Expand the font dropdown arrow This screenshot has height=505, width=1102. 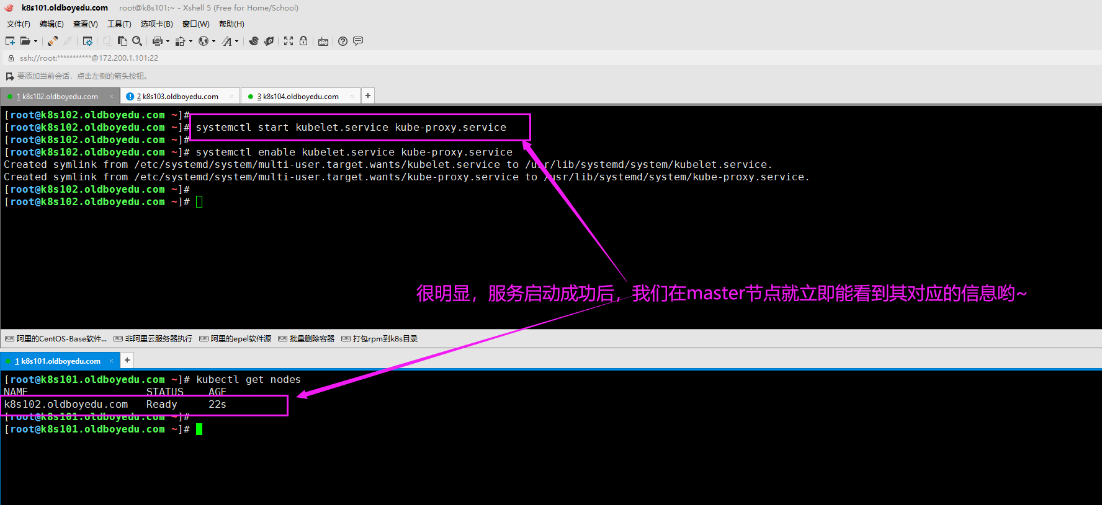[x=236, y=42]
